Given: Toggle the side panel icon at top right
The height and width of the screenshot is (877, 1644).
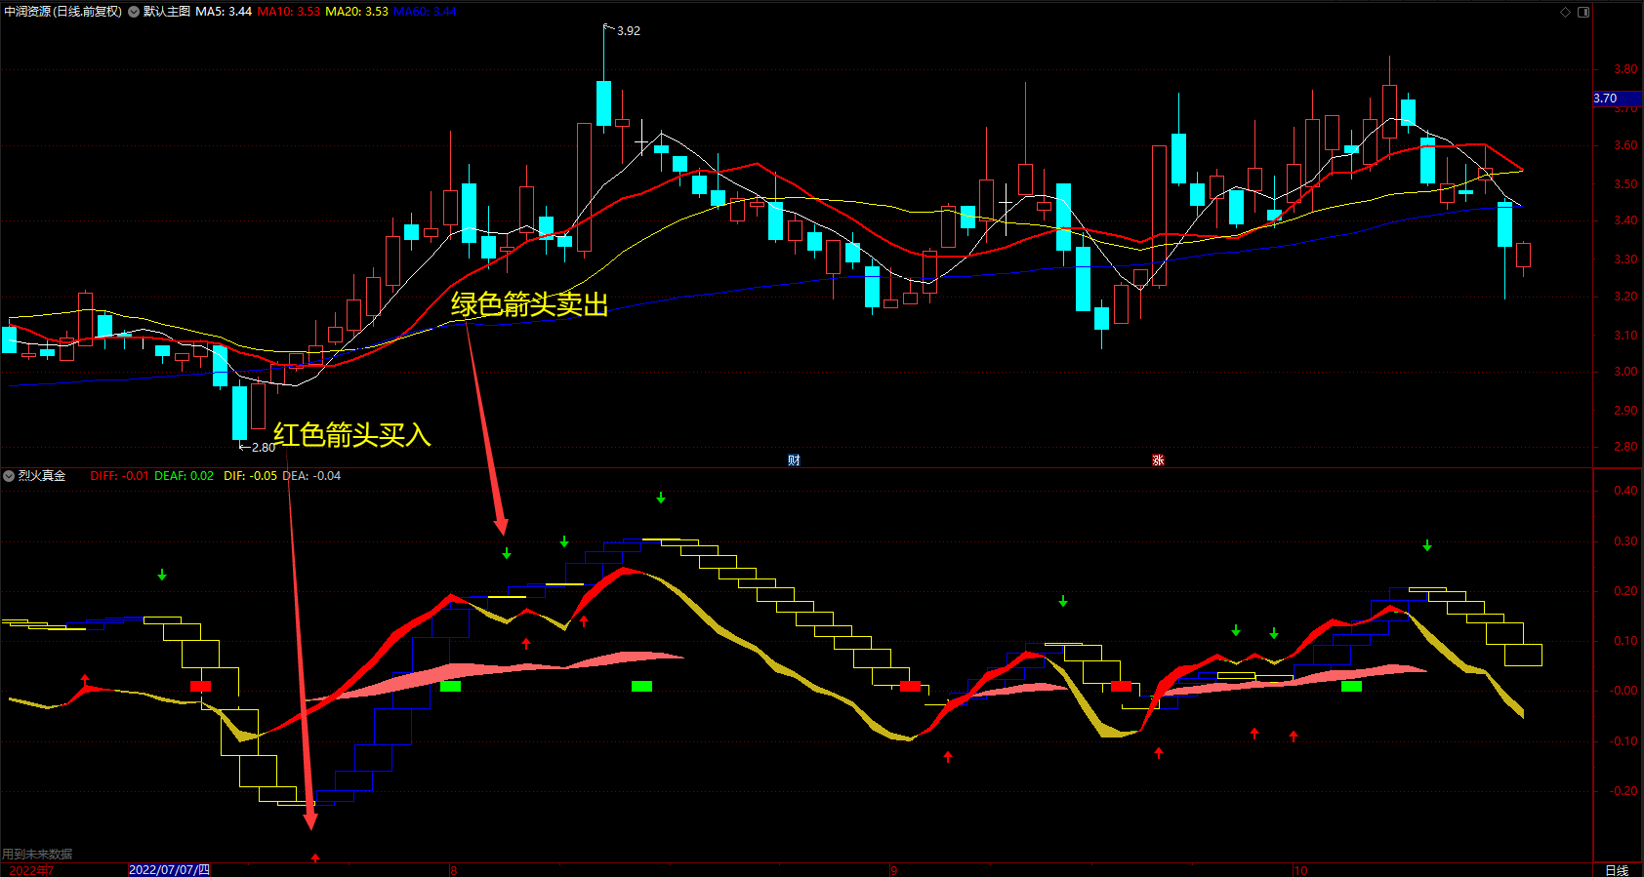Looking at the screenshot, I should [1583, 12].
